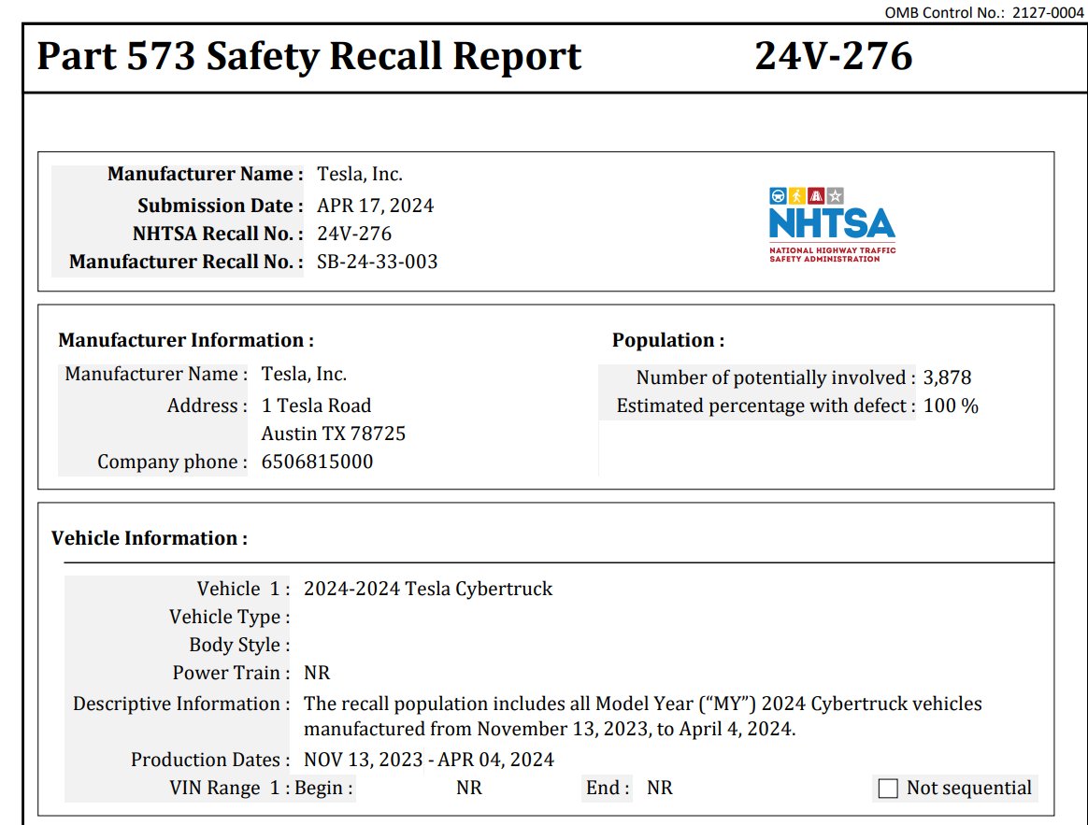Viewport: 1088px width, 825px height.
Task: Click the Manufacturer Information section heading
Action: (186, 340)
